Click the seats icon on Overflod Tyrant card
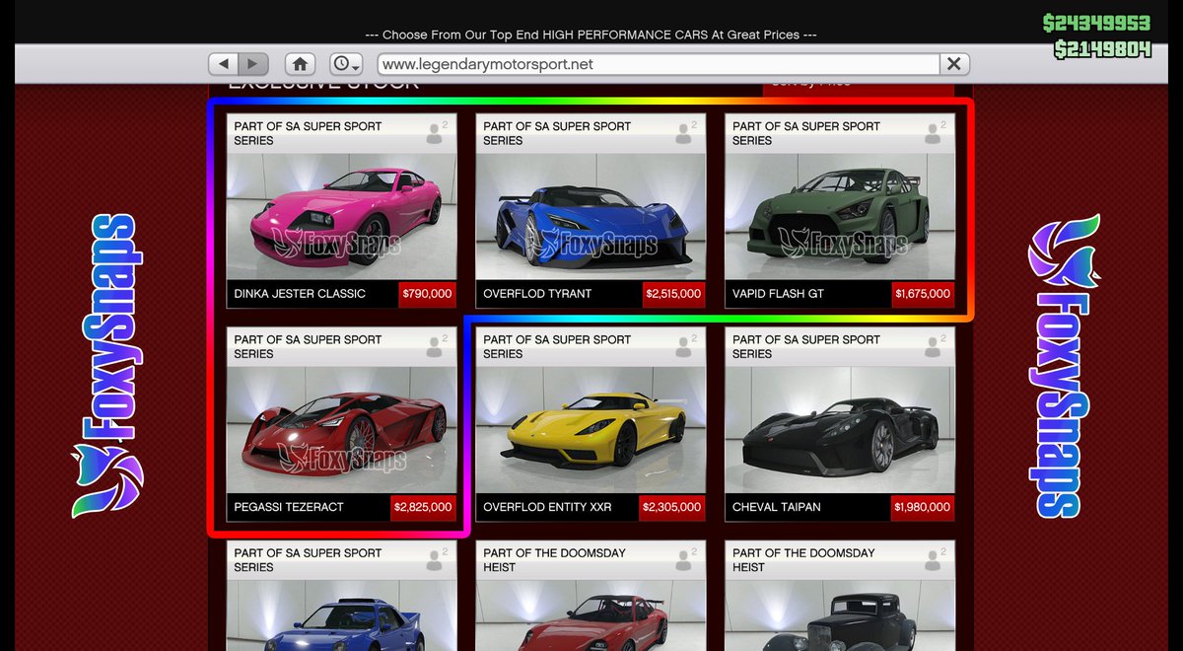1183x651 pixels. (685, 133)
